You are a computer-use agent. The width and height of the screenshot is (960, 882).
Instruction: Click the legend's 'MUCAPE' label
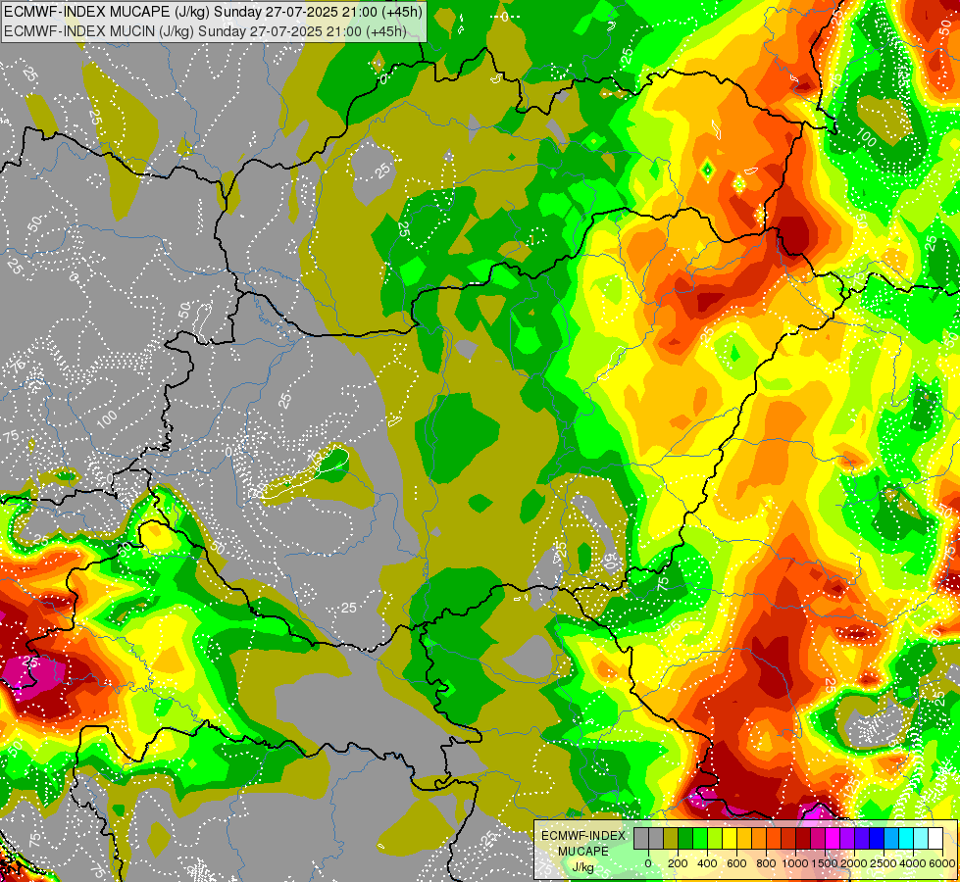[x=583, y=852]
